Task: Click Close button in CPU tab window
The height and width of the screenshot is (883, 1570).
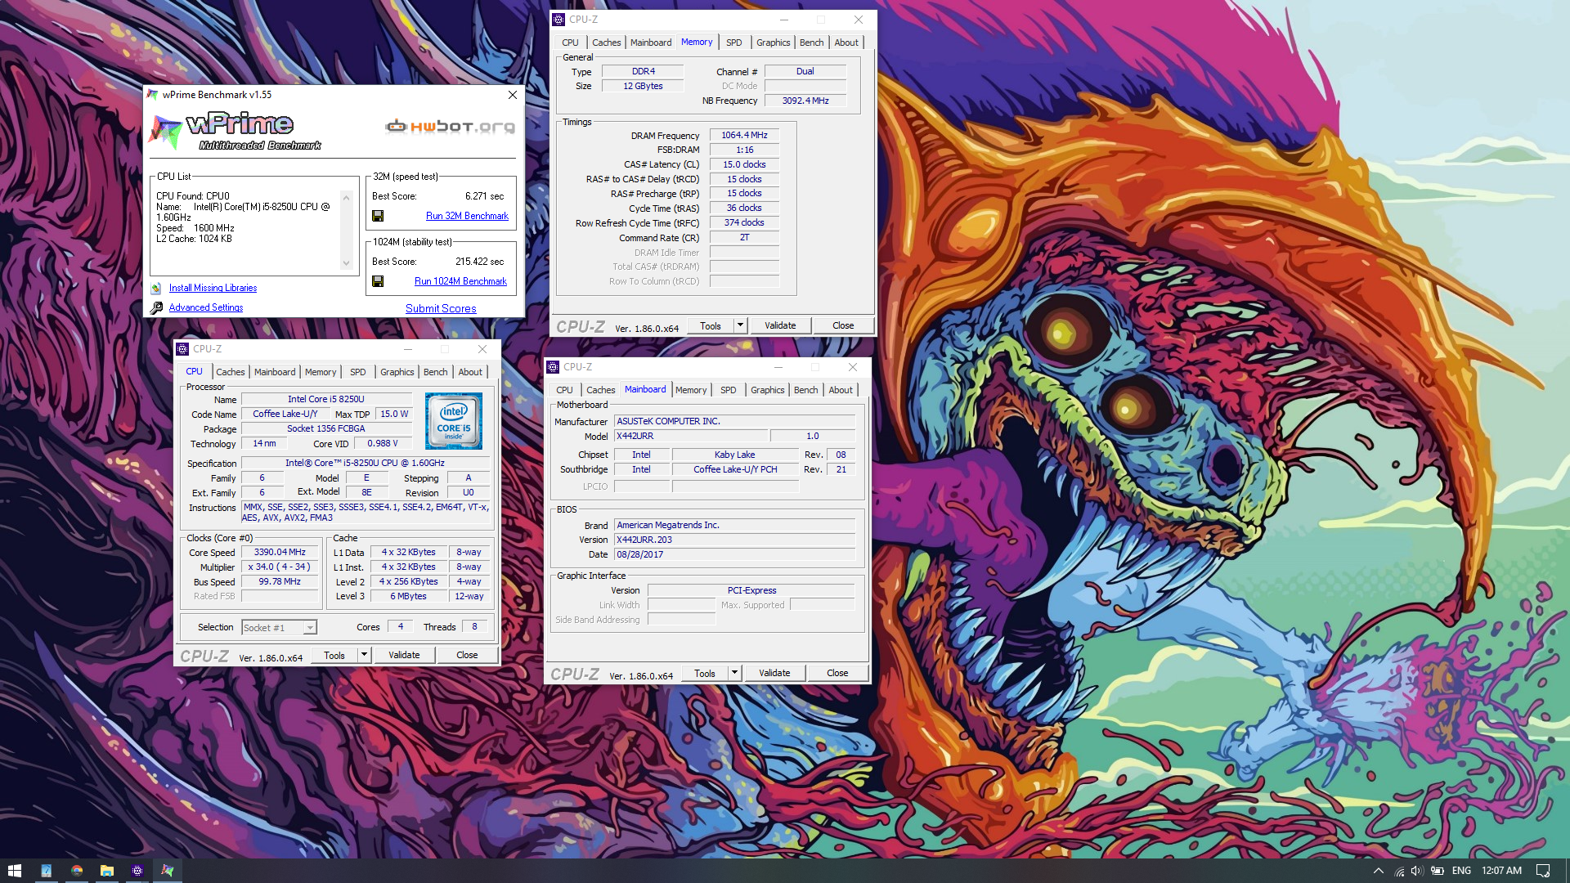Action: [467, 655]
